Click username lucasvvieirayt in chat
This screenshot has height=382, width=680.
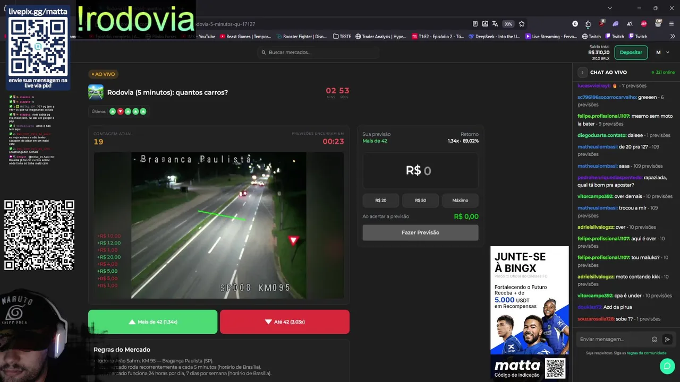click(594, 85)
